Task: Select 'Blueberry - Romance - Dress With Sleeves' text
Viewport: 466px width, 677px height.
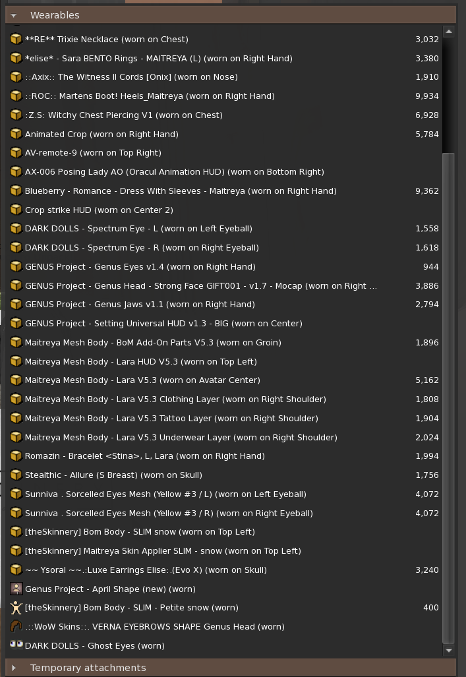Action: (x=181, y=191)
